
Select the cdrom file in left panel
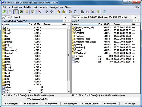coord(35,87)
